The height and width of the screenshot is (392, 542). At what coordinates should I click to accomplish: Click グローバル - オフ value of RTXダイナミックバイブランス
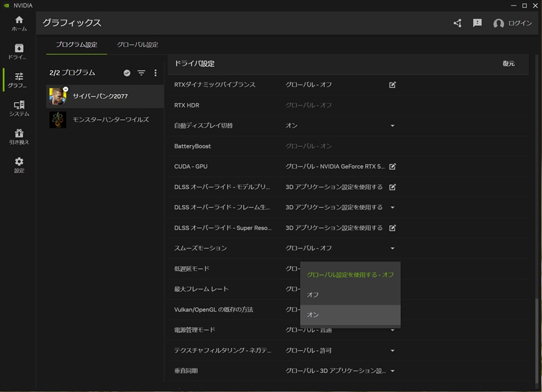(x=309, y=85)
